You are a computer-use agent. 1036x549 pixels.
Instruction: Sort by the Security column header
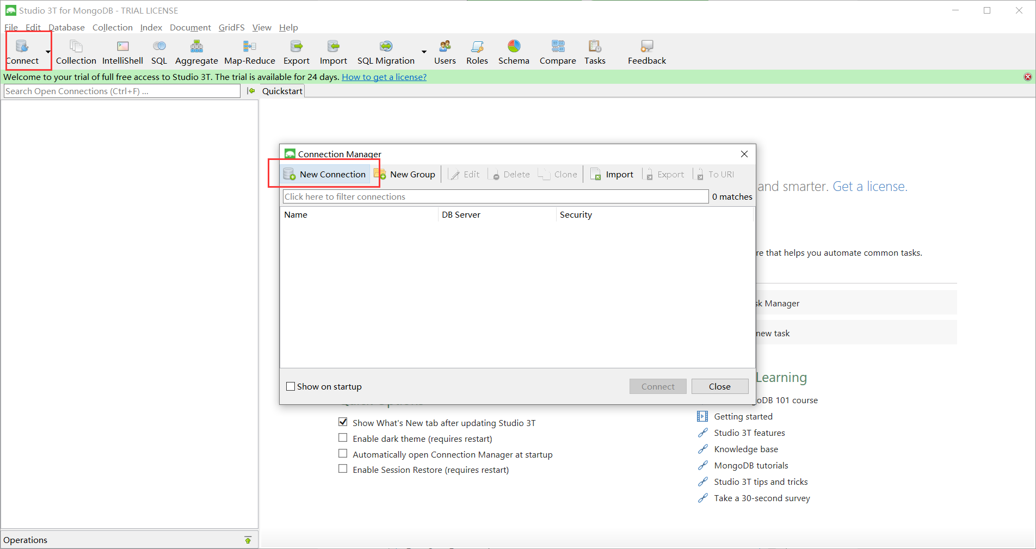tap(655, 214)
